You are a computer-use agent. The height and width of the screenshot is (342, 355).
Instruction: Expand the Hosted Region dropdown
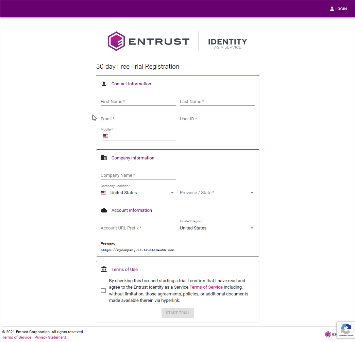(x=217, y=228)
